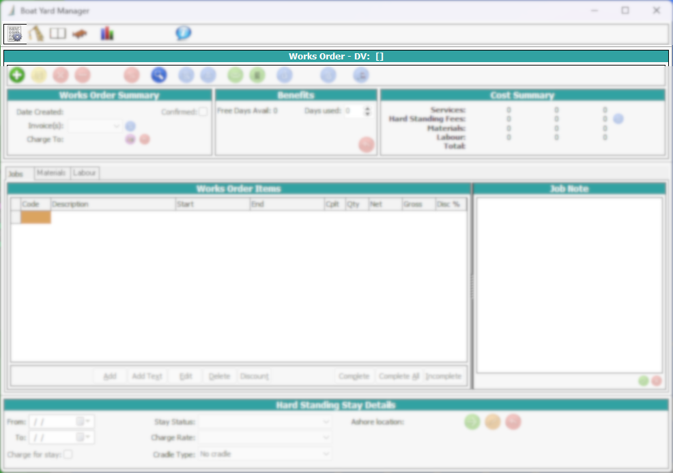Select the boat icon on the toolbar
The width and height of the screenshot is (673, 473).
(80, 33)
